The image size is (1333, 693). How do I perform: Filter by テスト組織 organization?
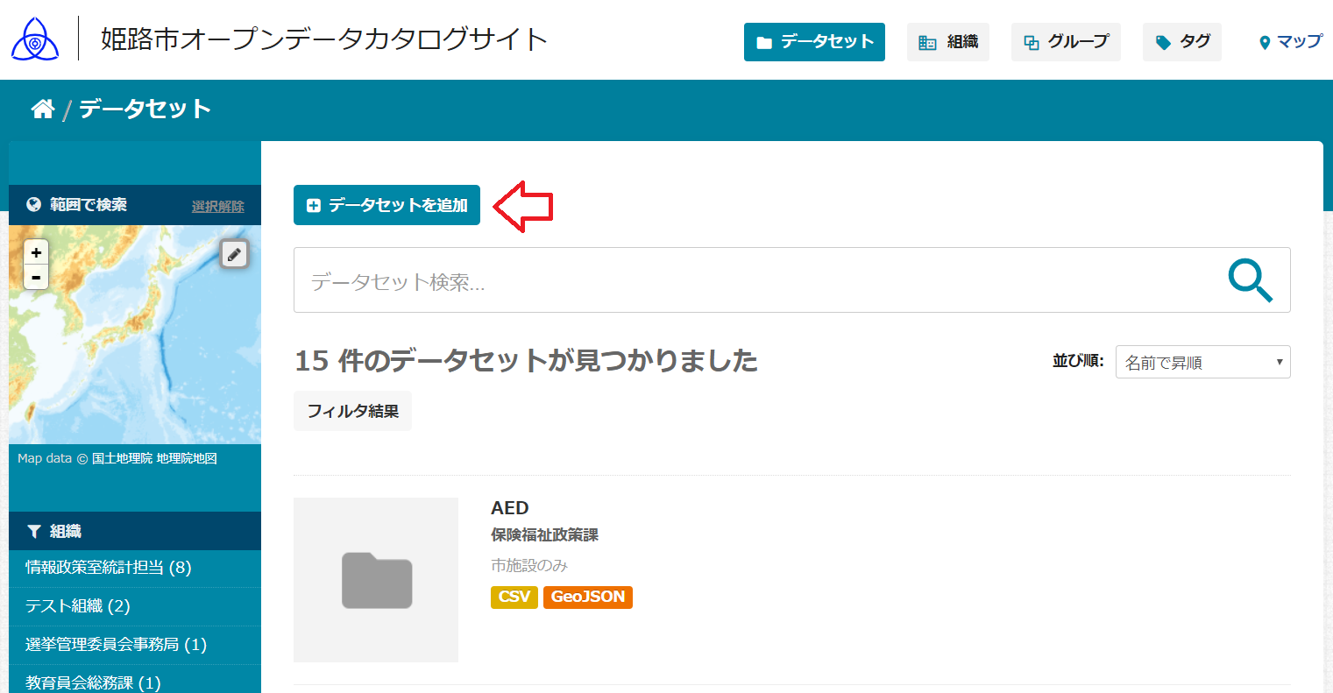click(x=77, y=606)
